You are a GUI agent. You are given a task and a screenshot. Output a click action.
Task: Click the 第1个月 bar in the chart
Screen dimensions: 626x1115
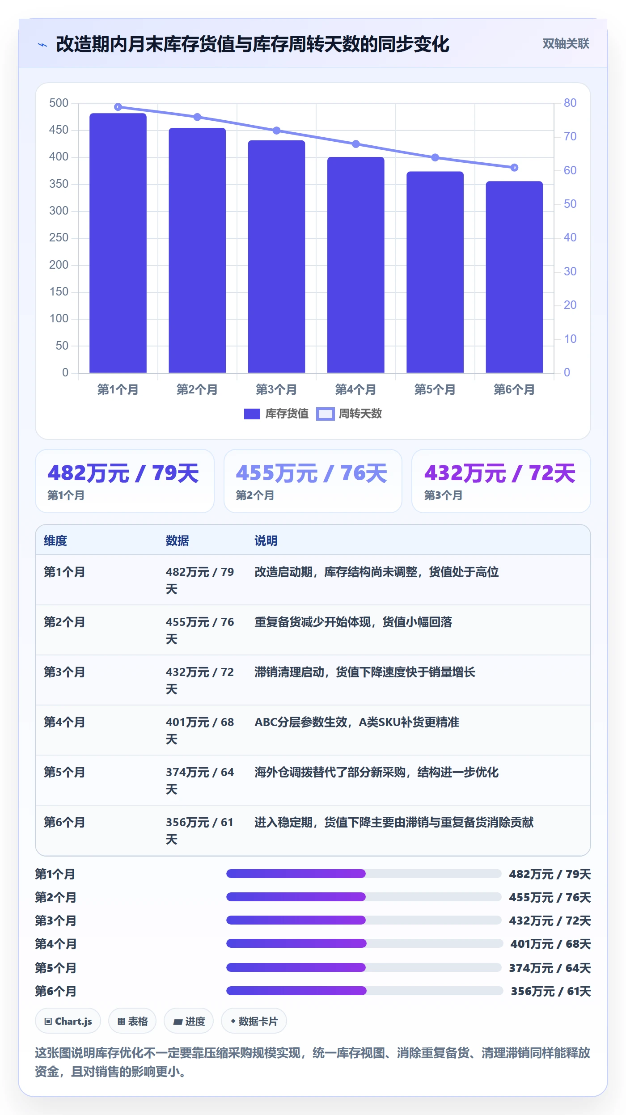coord(118,243)
